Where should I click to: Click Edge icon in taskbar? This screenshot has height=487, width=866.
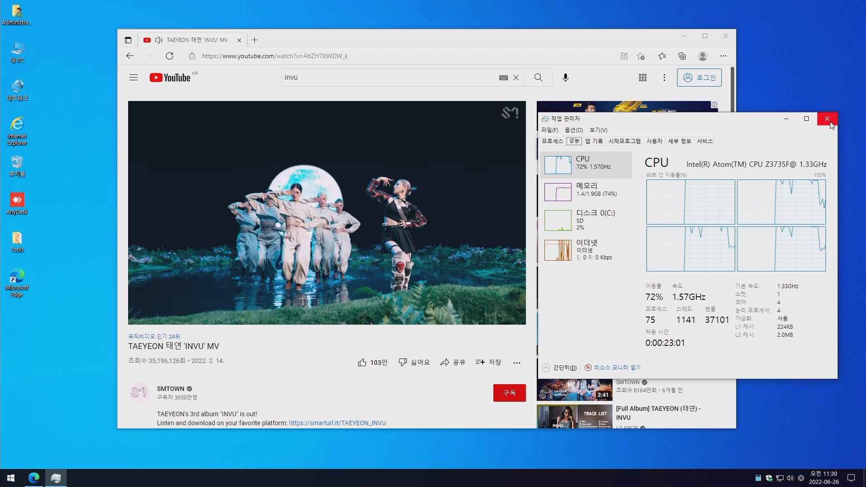point(34,478)
